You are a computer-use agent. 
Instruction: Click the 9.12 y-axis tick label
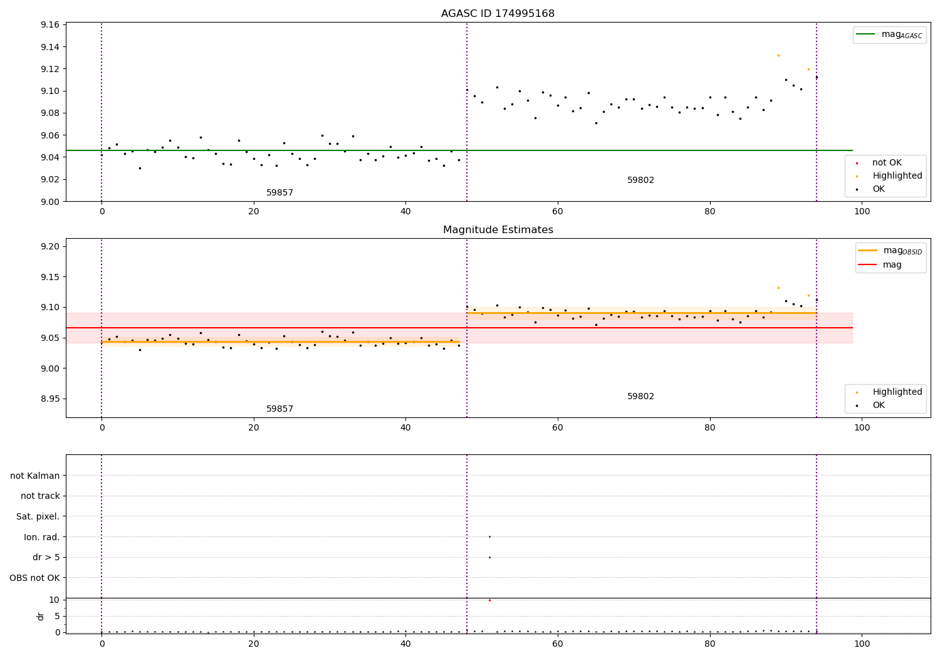(x=50, y=69)
